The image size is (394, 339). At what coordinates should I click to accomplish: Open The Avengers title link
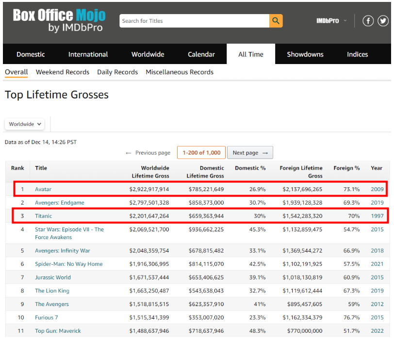52,304
